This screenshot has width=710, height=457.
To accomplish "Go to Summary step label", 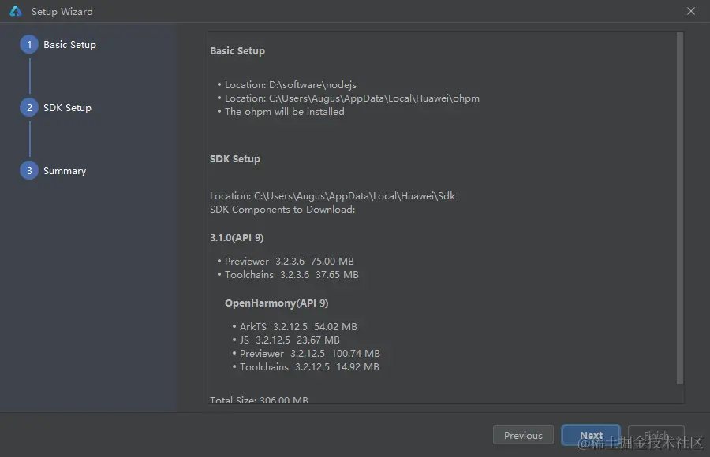I will pos(65,171).
